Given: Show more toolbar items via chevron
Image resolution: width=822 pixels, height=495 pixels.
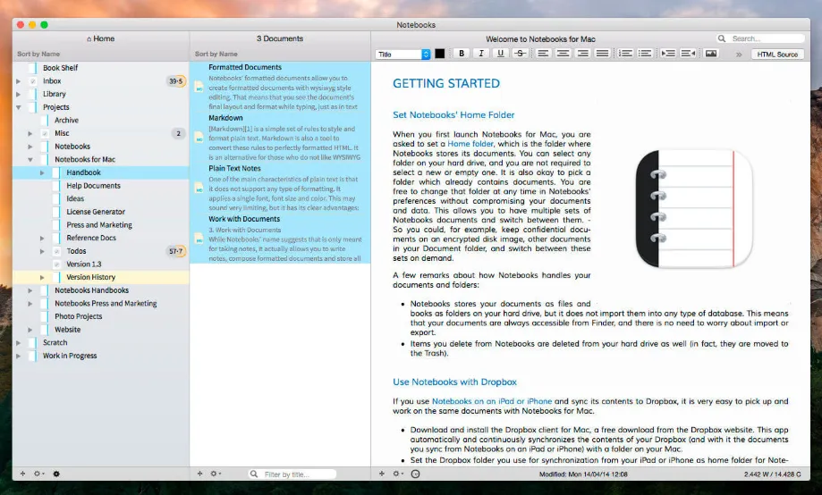Looking at the screenshot, I should [x=739, y=54].
